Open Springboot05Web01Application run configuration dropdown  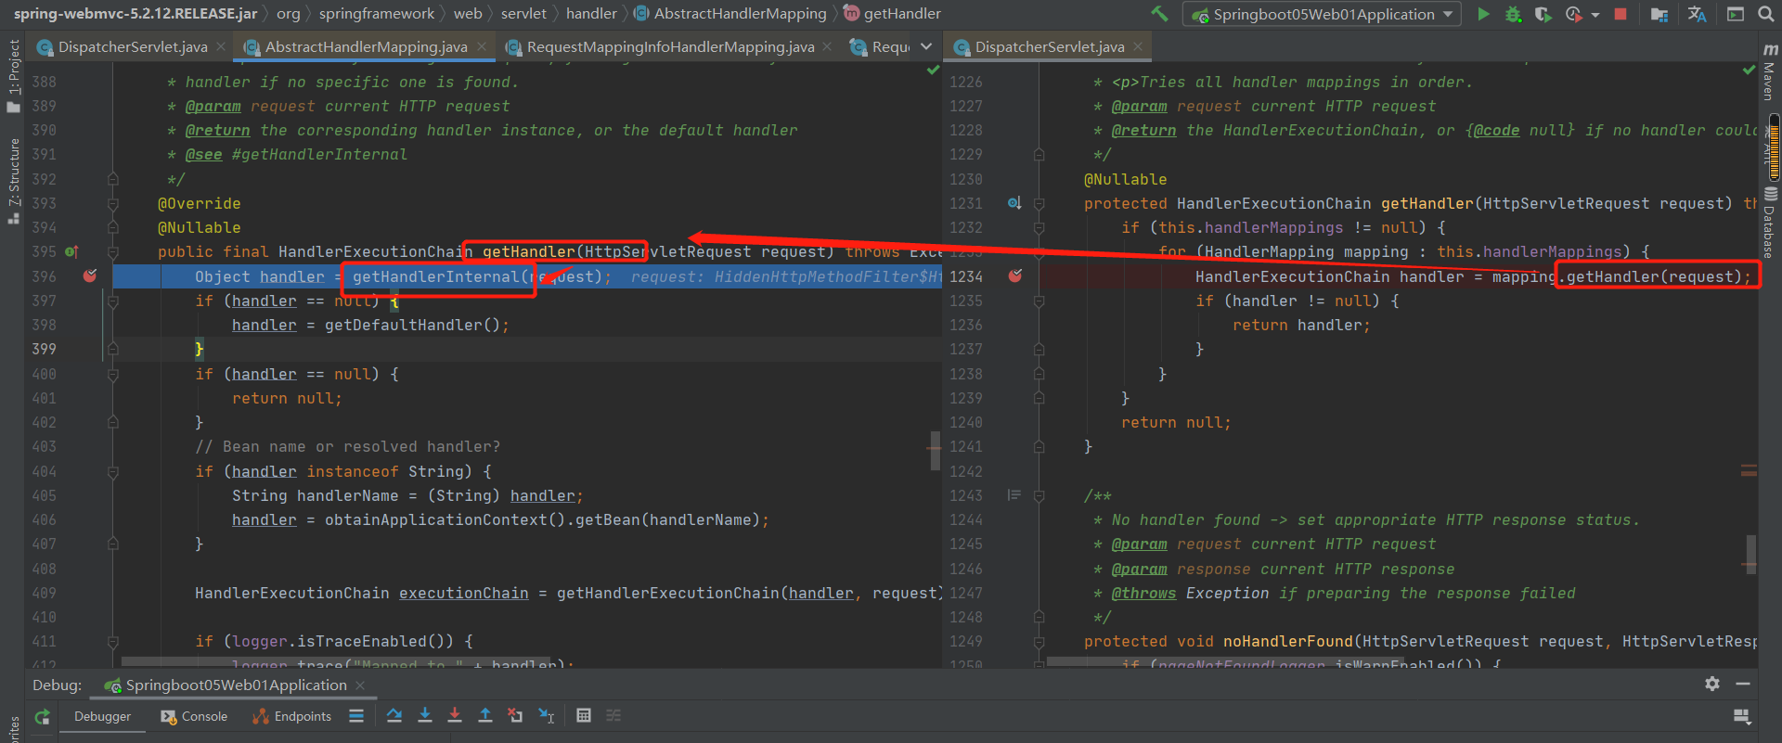[1323, 14]
